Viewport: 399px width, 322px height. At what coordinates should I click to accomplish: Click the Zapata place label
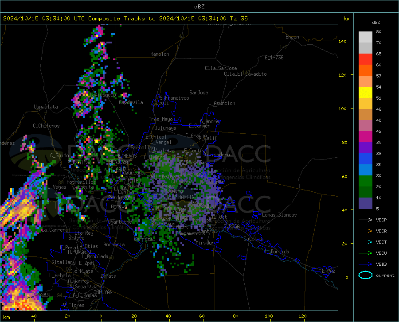coord(109,276)
